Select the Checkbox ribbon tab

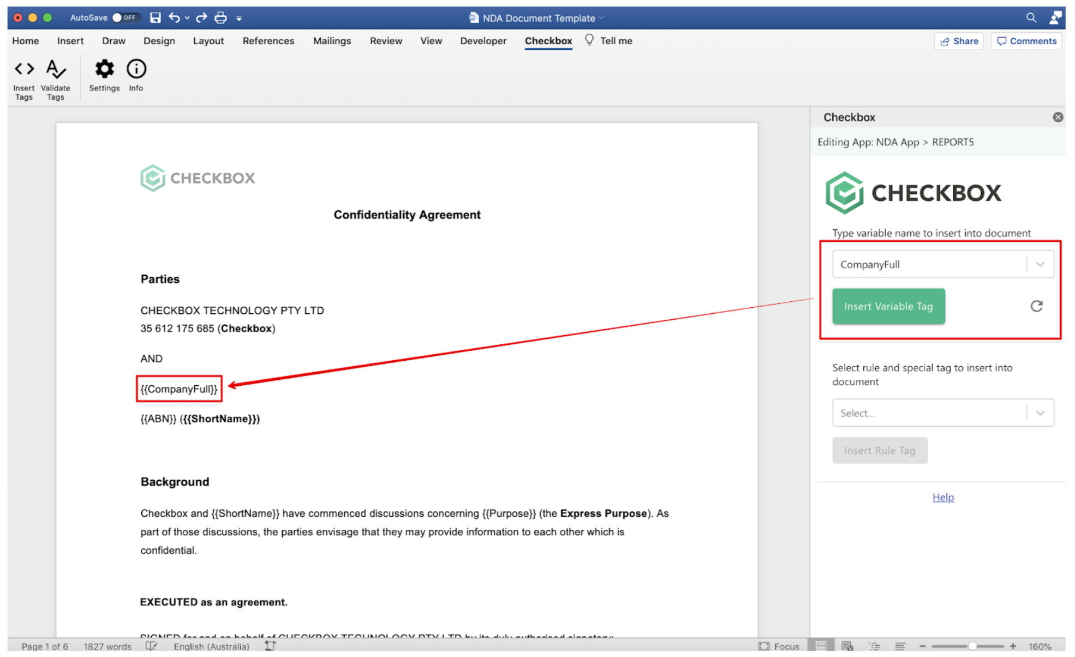point(548,41)
